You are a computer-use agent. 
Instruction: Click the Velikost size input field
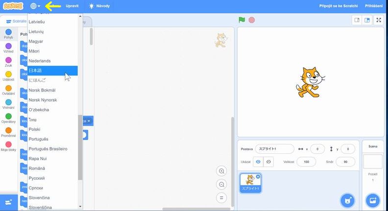coord(306,162)
